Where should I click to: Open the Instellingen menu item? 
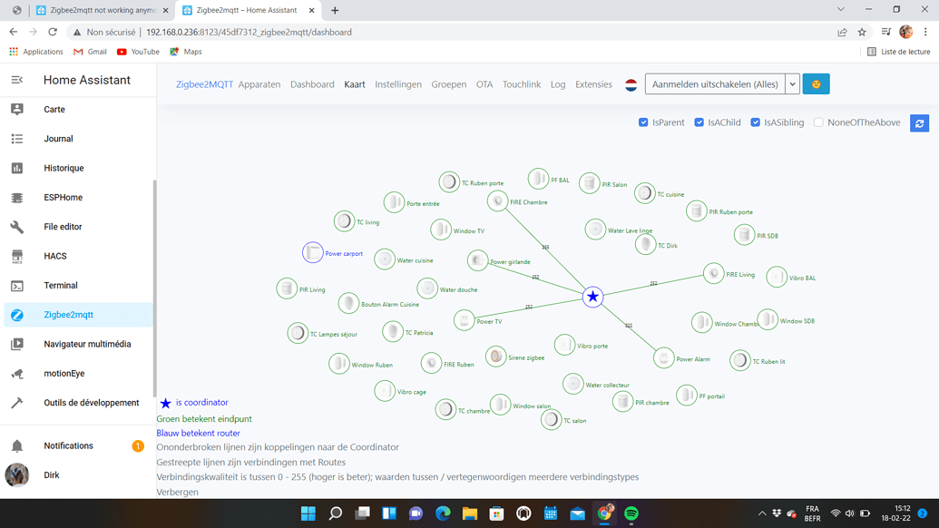[x=398, y=84]
